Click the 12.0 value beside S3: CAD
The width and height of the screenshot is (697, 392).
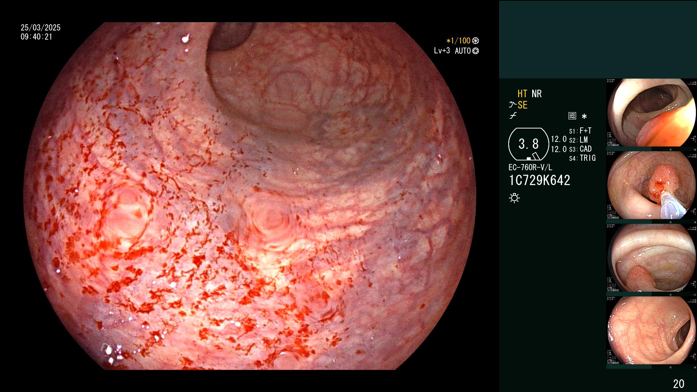(x=559, y=149)
